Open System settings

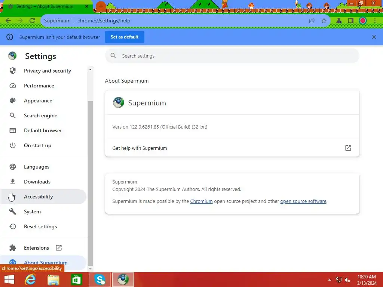(x=43, y=212)
